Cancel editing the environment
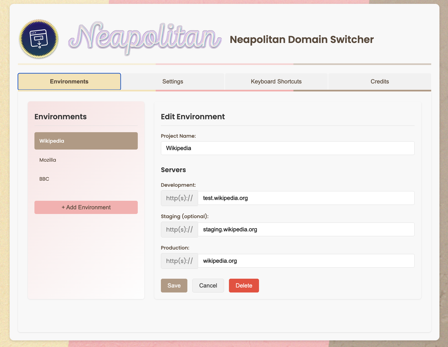The image size is (448, 347). 208,286
